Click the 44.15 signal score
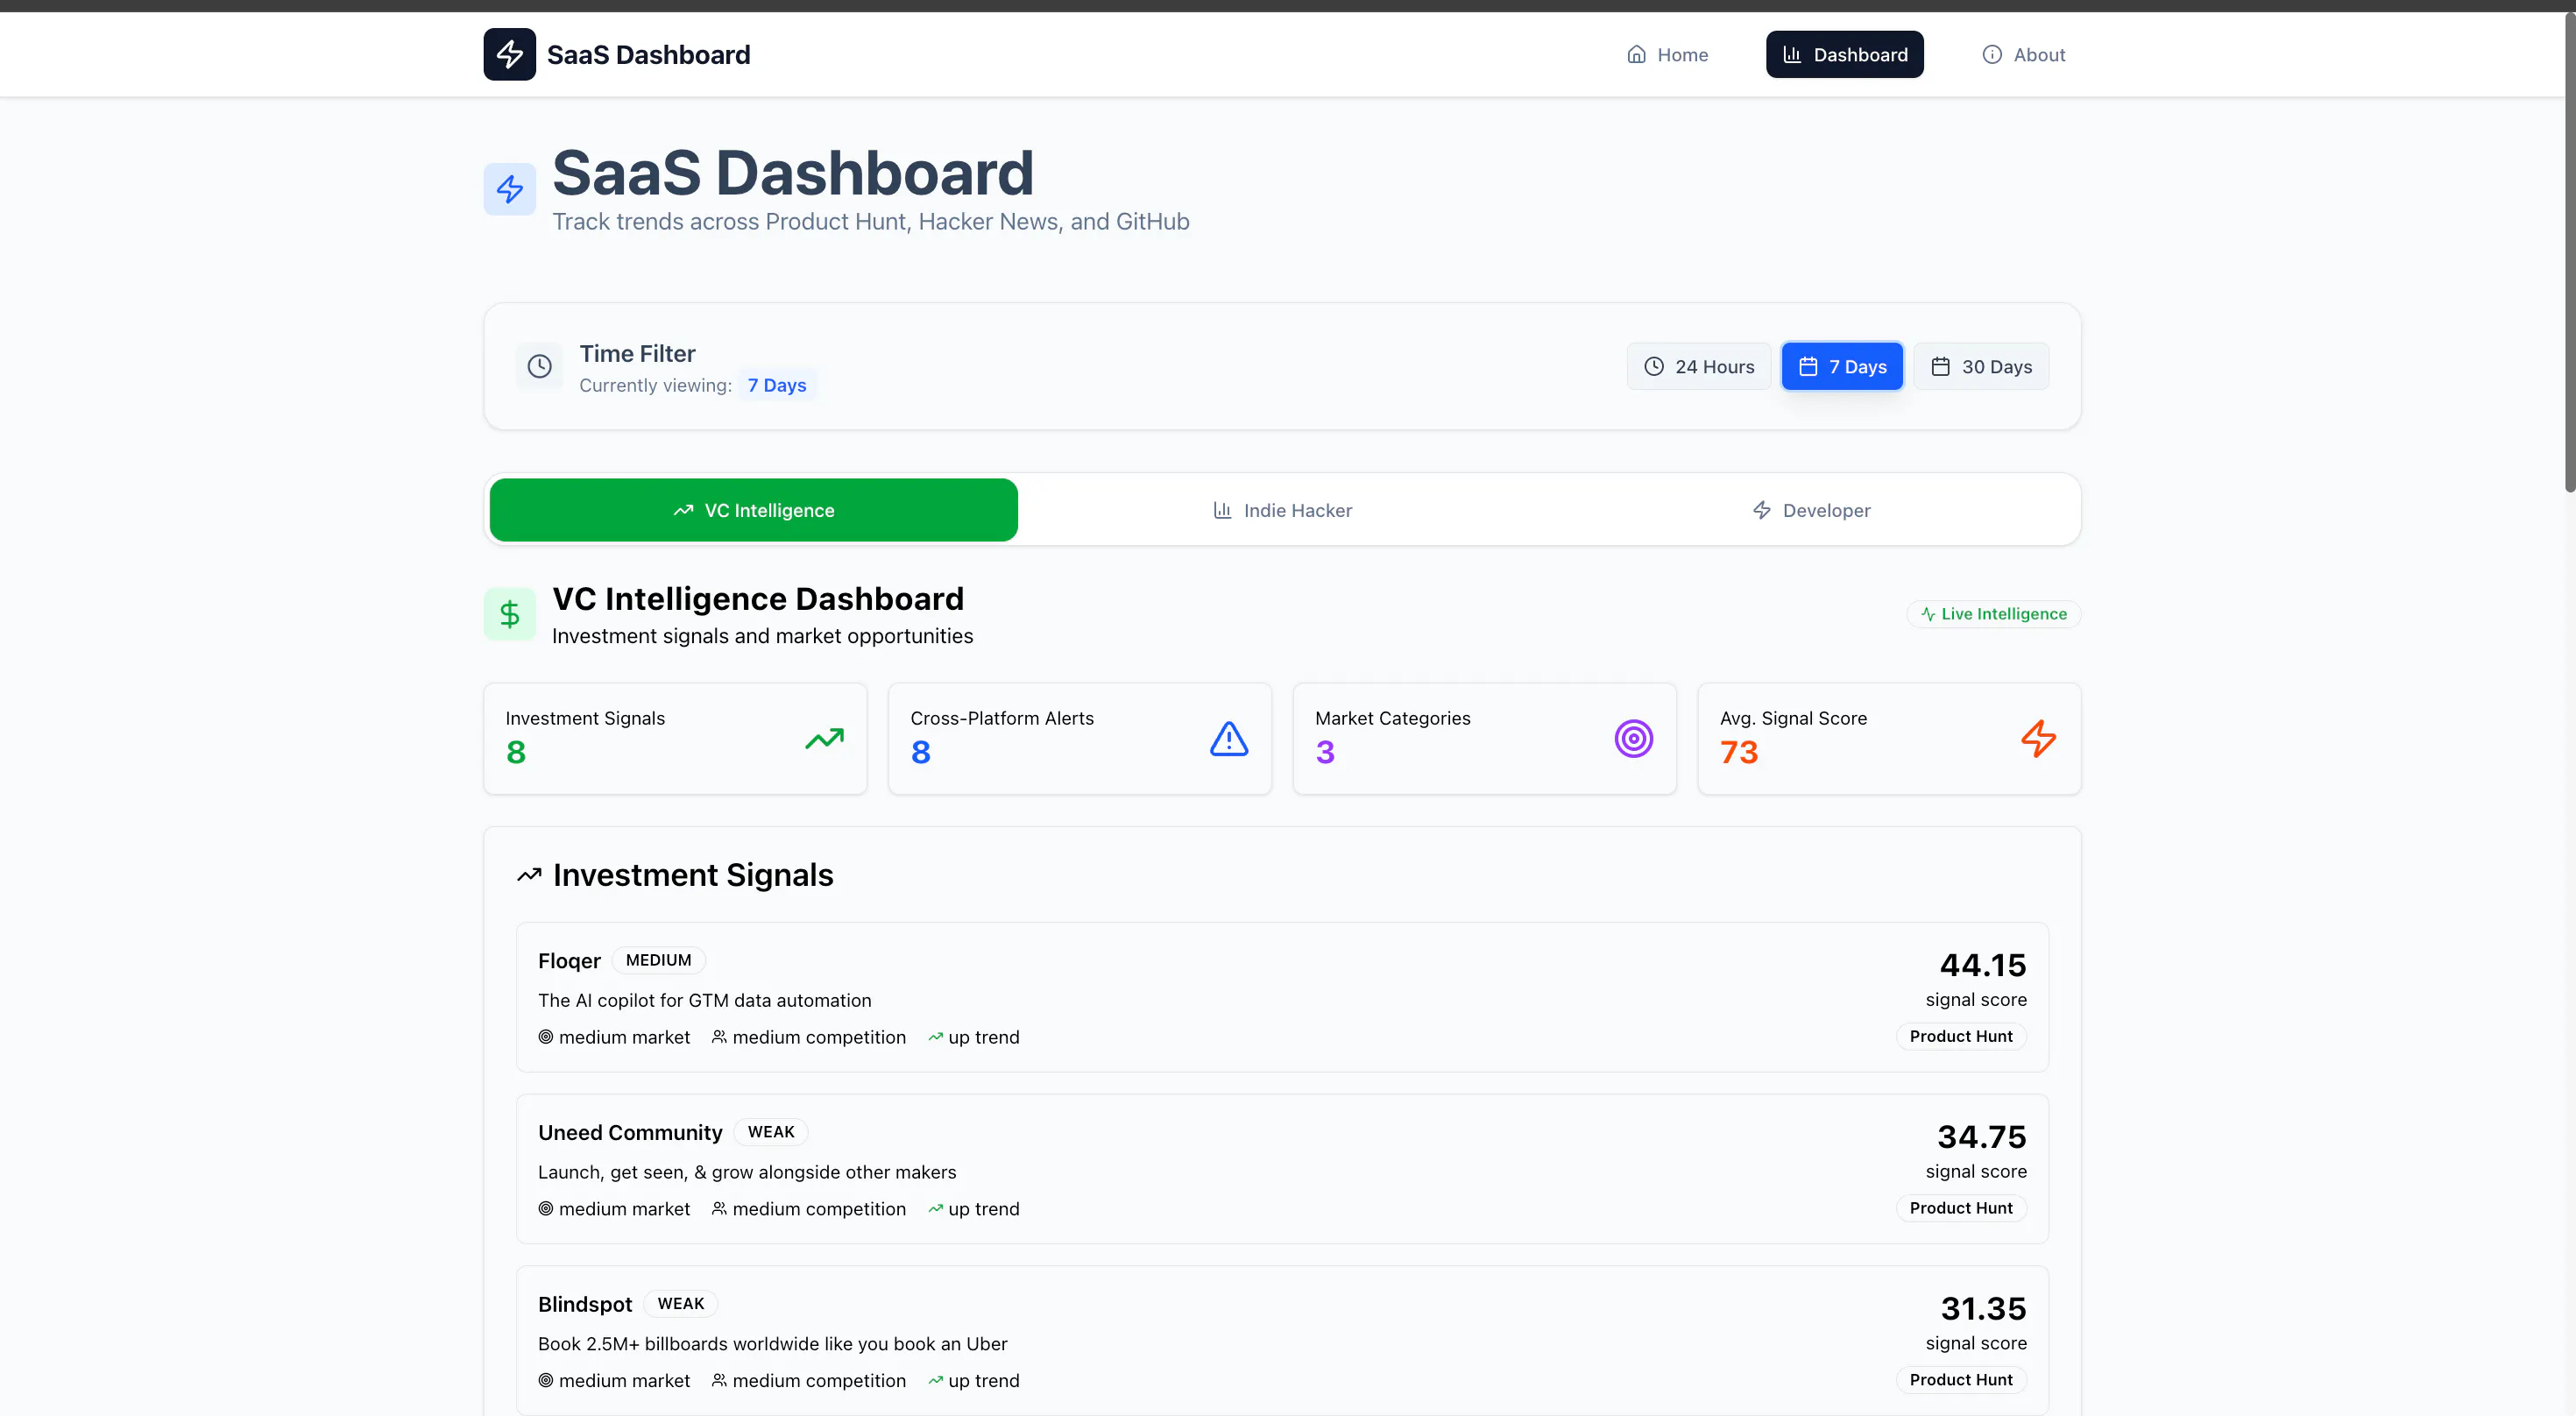This screenshot has width=2576, height=1416. [1983, 965]
